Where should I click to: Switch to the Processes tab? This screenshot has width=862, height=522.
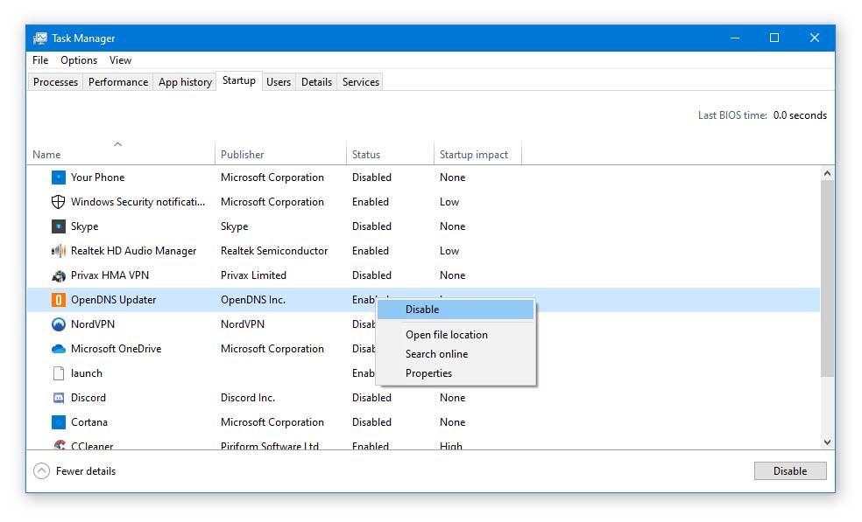coord(55,82)
